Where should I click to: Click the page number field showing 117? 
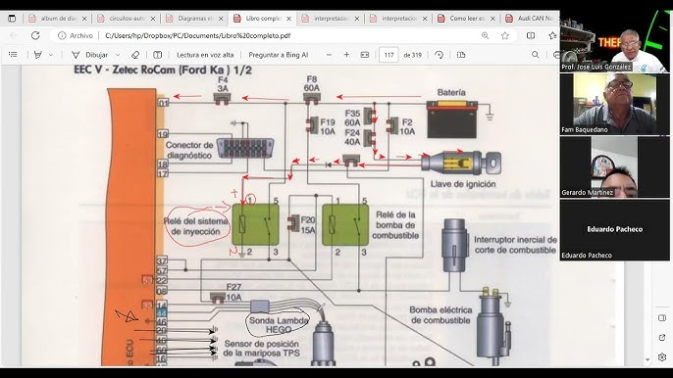coord(388,55)
